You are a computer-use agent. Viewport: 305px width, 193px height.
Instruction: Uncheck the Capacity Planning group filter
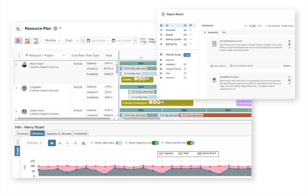click(161, 69)
